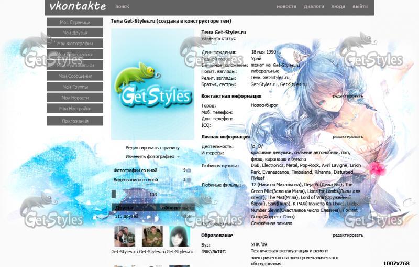Click редактировать for Контактная информация
Image resolution: width=419 pixels, height=267 pixels.
pos(348,96)
